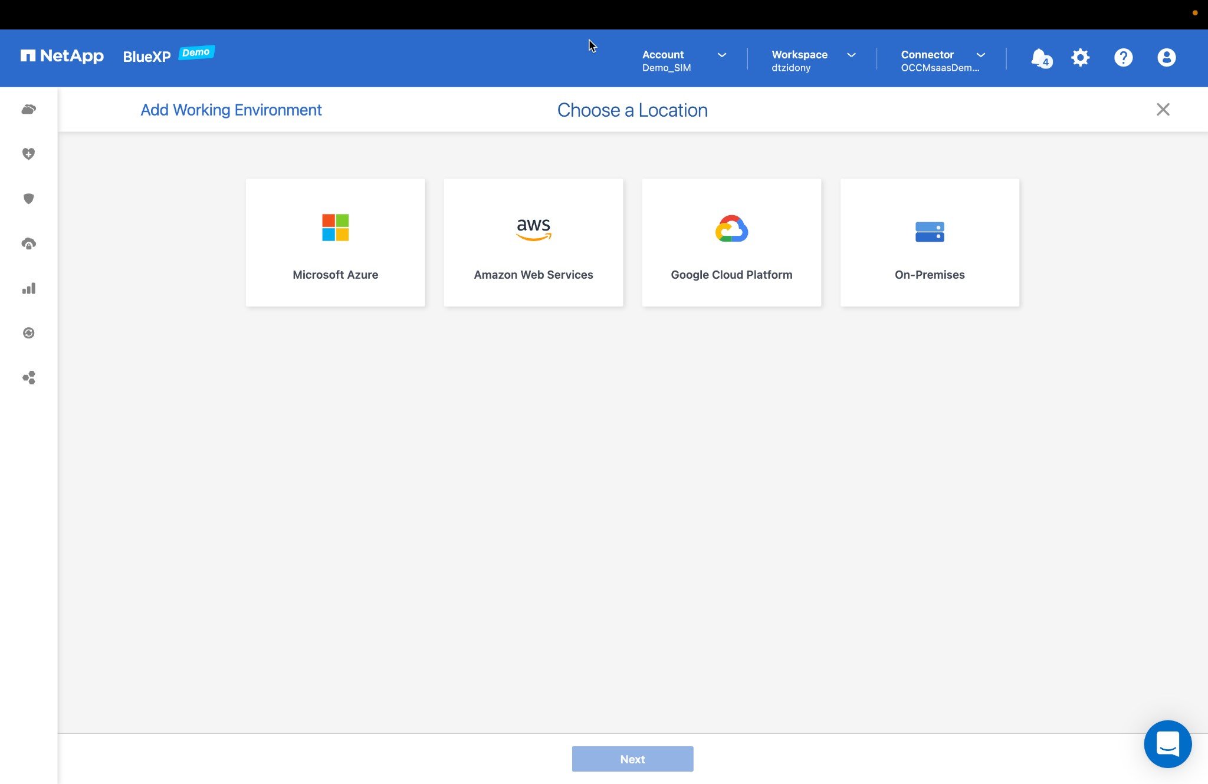This screenshot has height=784, width=1208.
Task: Choose the Google Cloud Platform card
Action: (731, 242)
